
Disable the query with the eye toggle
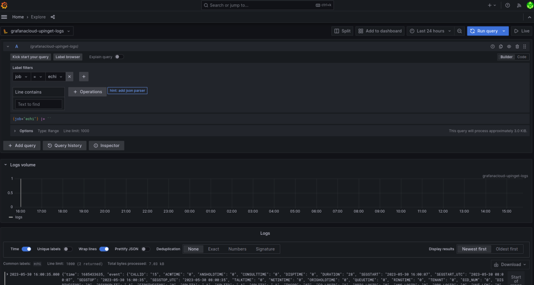tap(508, 46)
